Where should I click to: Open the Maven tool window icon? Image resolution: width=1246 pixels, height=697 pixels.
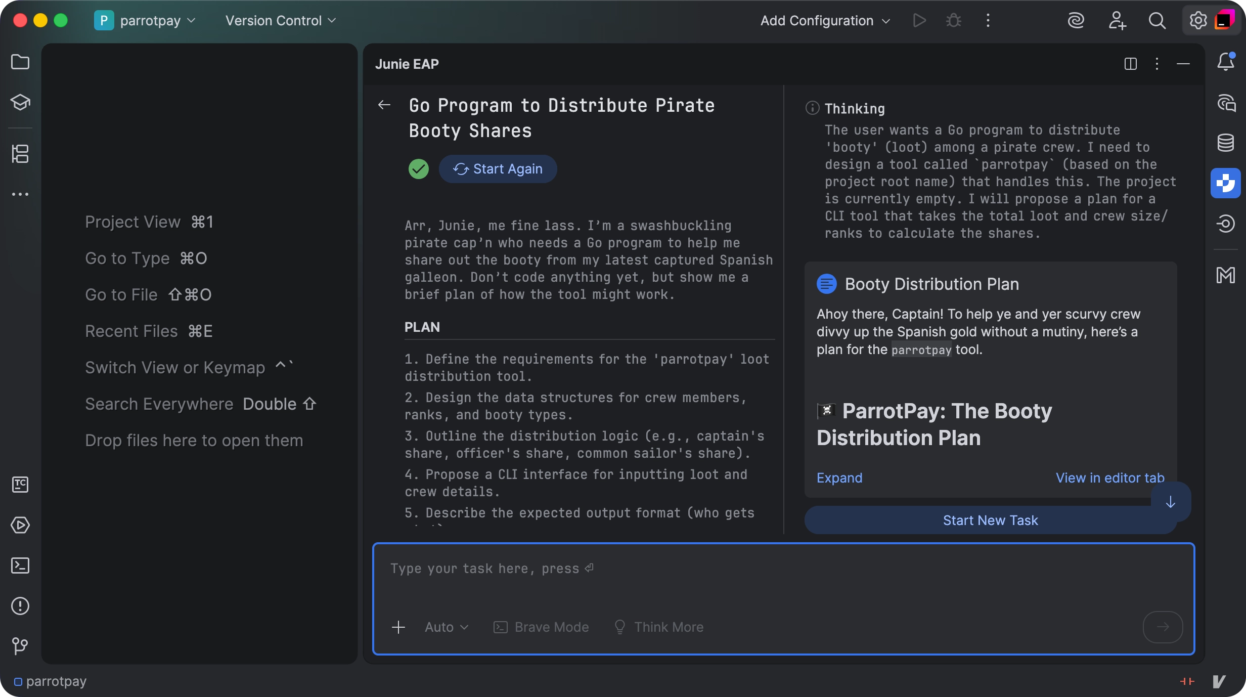pos(1225,275)
